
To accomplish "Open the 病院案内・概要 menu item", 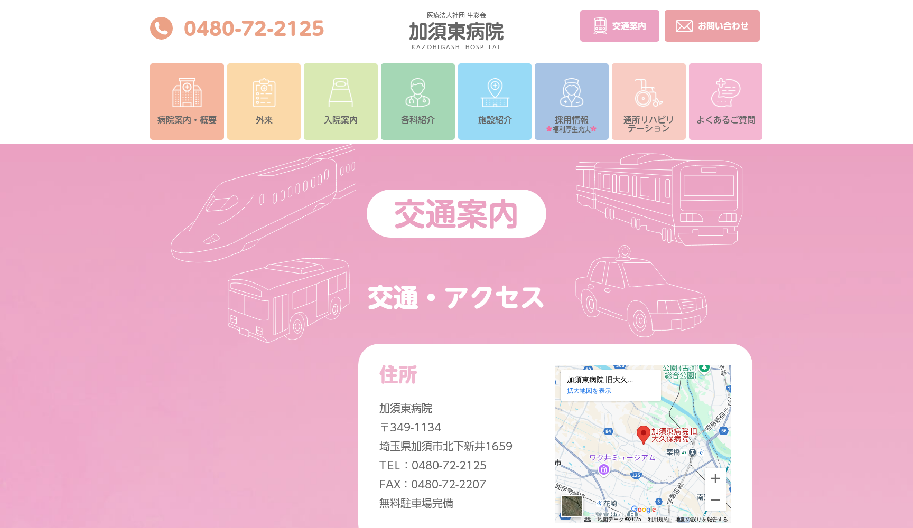I will 187,101.
